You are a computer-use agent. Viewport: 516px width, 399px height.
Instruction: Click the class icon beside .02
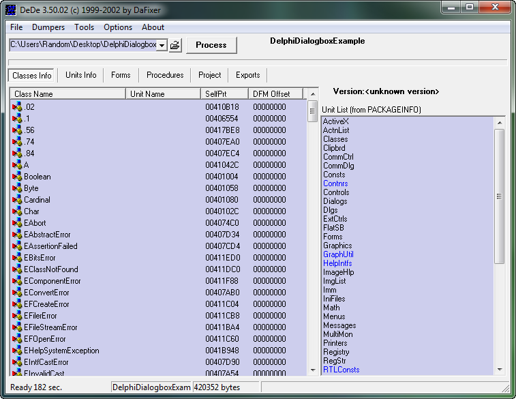(x=17, y=106)
